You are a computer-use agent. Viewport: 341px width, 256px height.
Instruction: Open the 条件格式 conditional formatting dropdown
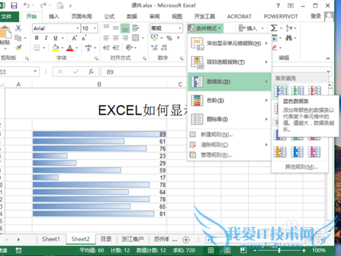coord(205,29)
